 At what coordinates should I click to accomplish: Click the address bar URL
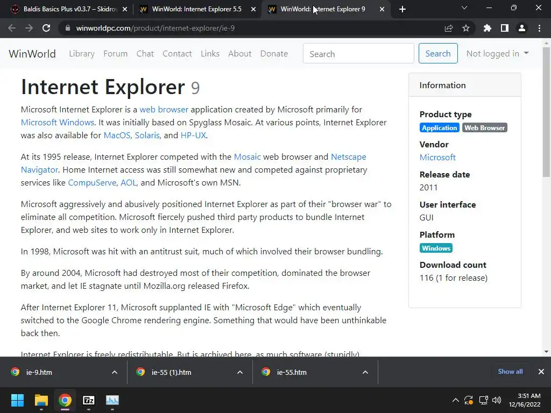click(156, 28)
